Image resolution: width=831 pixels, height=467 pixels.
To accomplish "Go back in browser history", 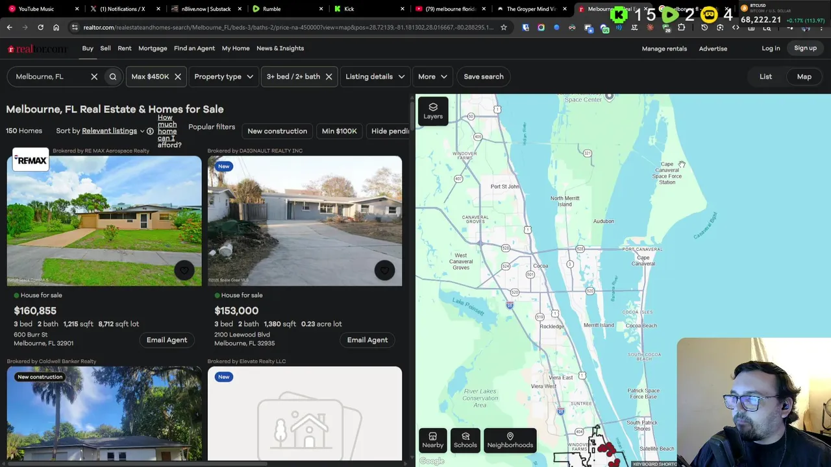I will pyautogui.click(x=9, y=27).
